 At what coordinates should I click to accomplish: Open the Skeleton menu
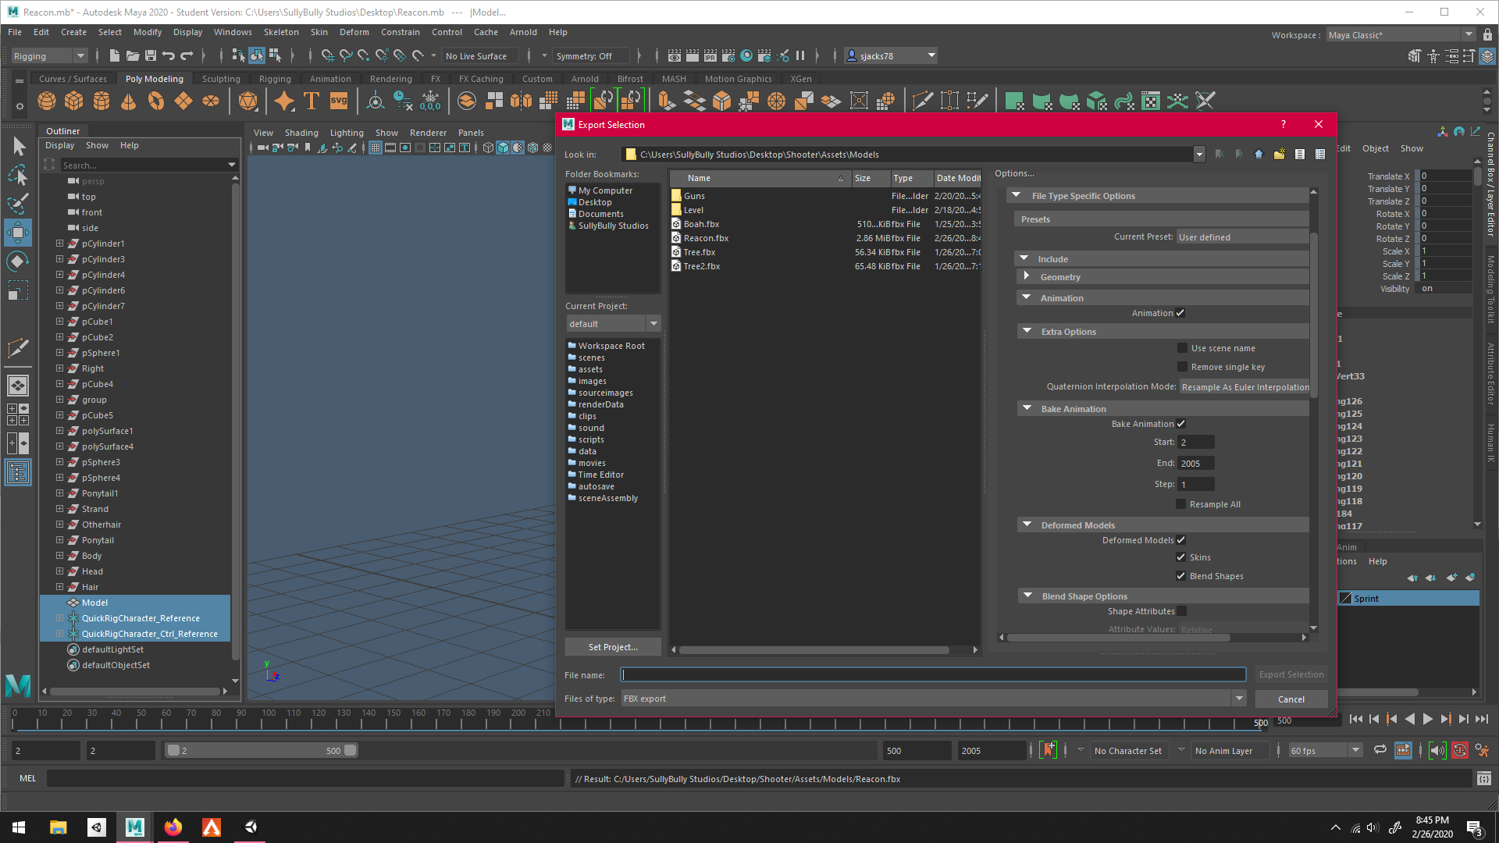coord(280,32)
